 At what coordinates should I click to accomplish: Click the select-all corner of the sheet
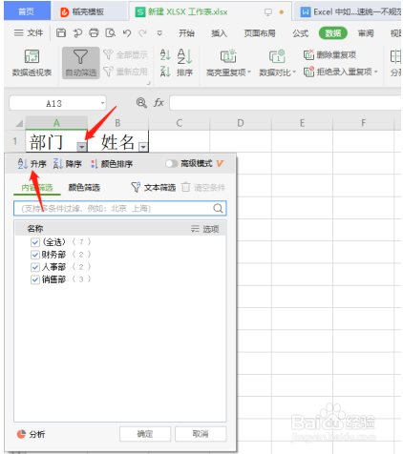[19, 123]
